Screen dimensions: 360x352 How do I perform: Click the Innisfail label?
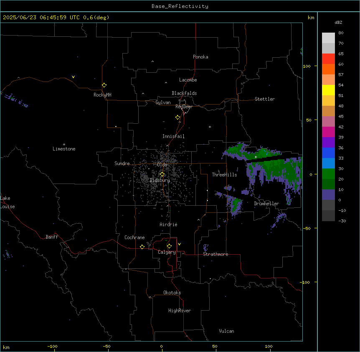(173, 136)
